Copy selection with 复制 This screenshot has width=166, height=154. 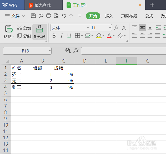(24, 36)
